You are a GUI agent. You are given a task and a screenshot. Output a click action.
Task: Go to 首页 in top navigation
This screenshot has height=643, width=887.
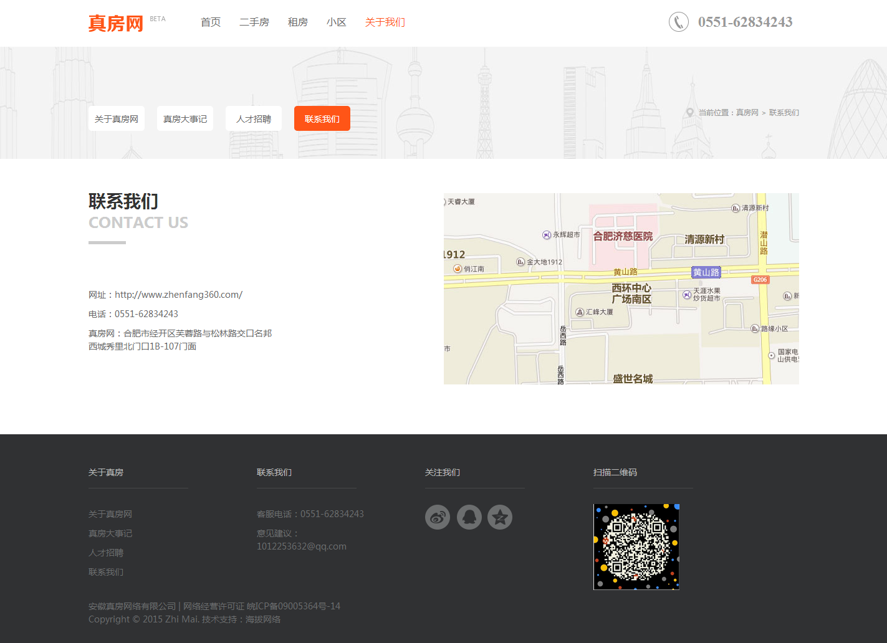click(x=211, y=22)
